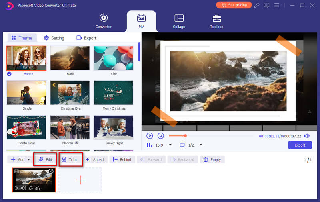320x202 pixels.
Task: Click the key register icon in title bar
Action: click(x=257, y=5)
